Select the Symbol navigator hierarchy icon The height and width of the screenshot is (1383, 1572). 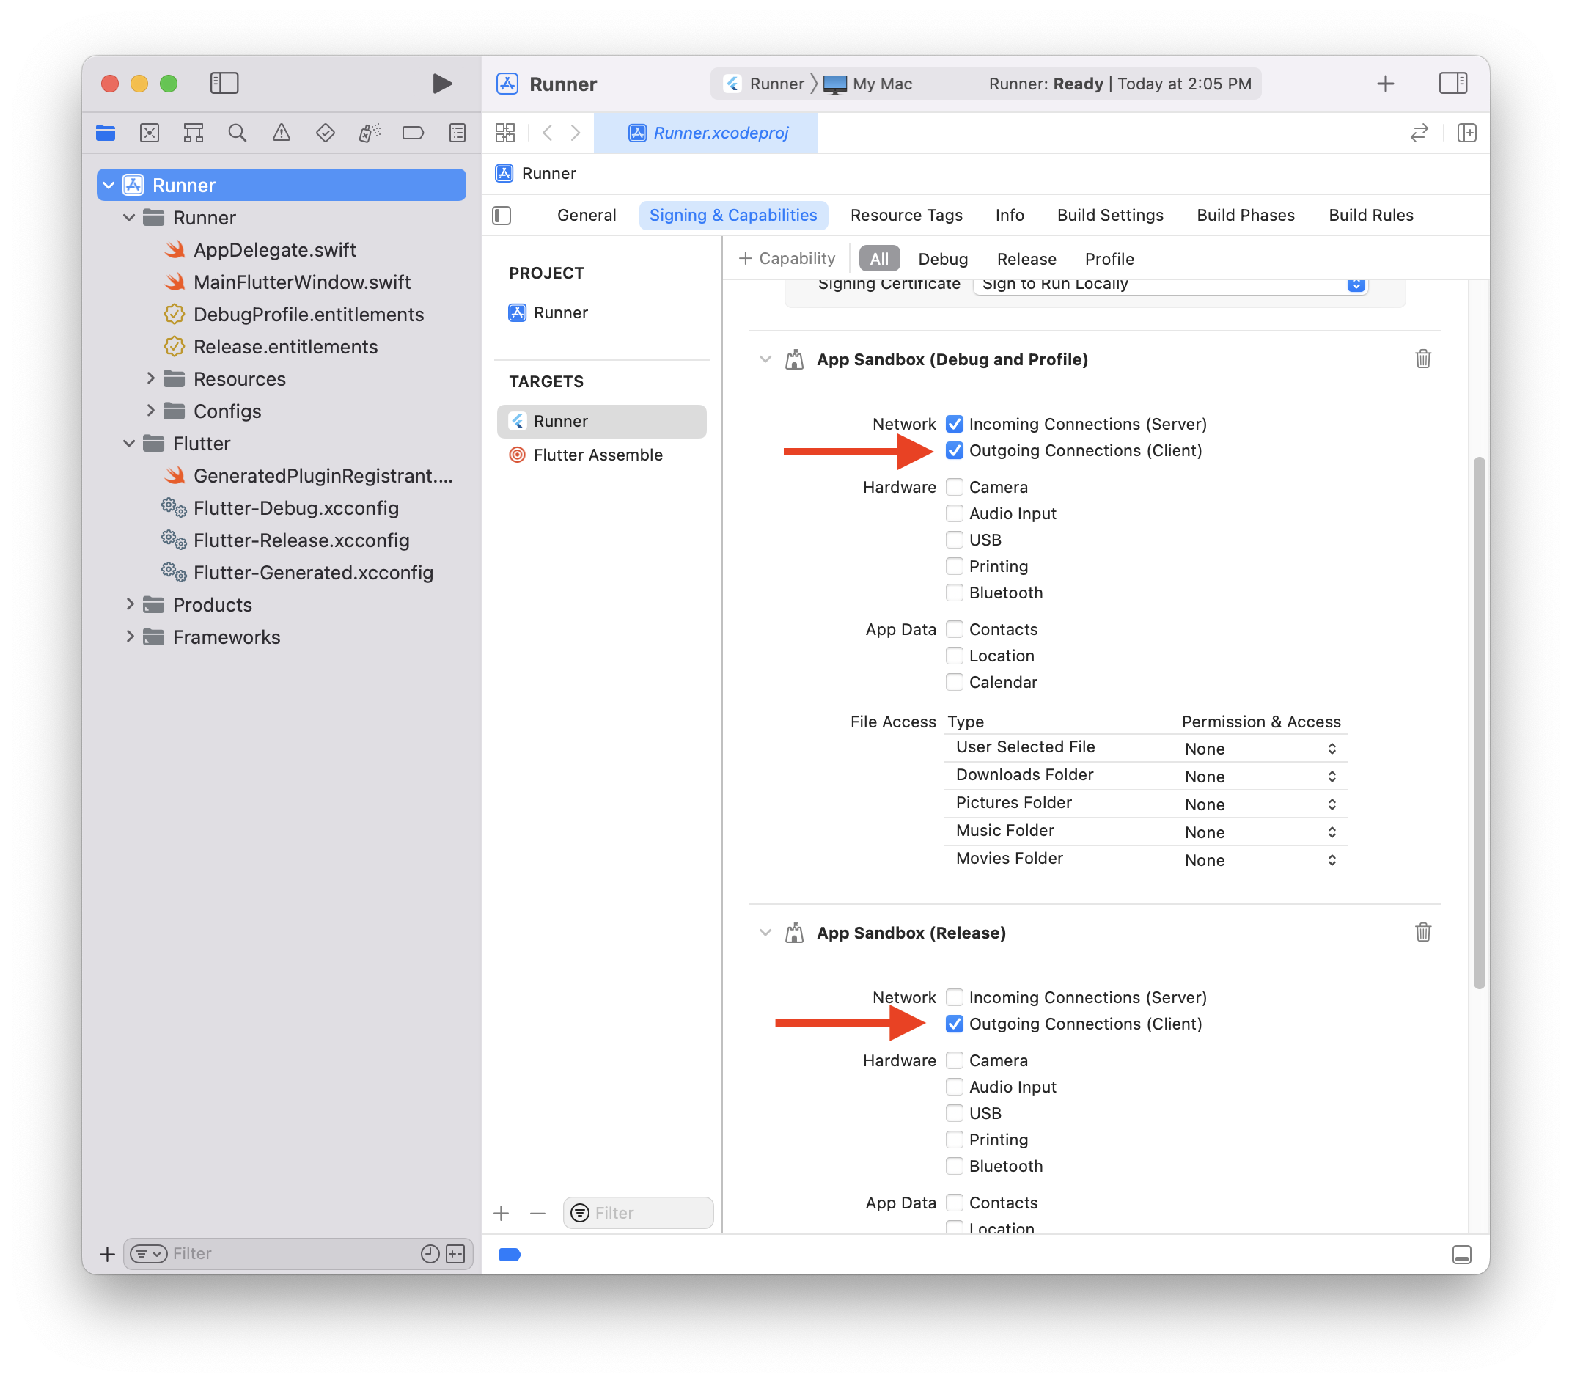pos(192,132)
